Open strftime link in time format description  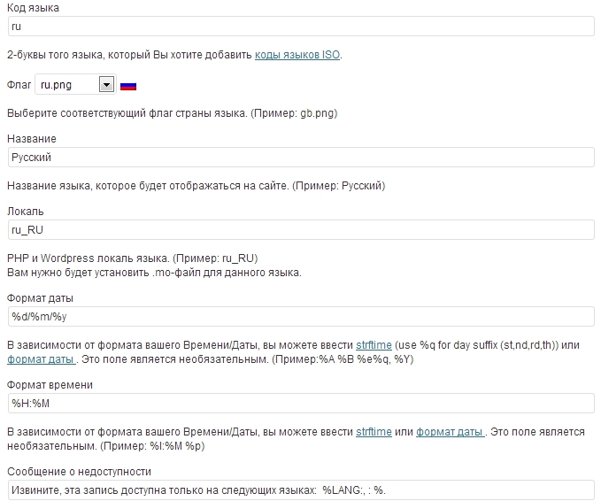(x=374, y=432)
